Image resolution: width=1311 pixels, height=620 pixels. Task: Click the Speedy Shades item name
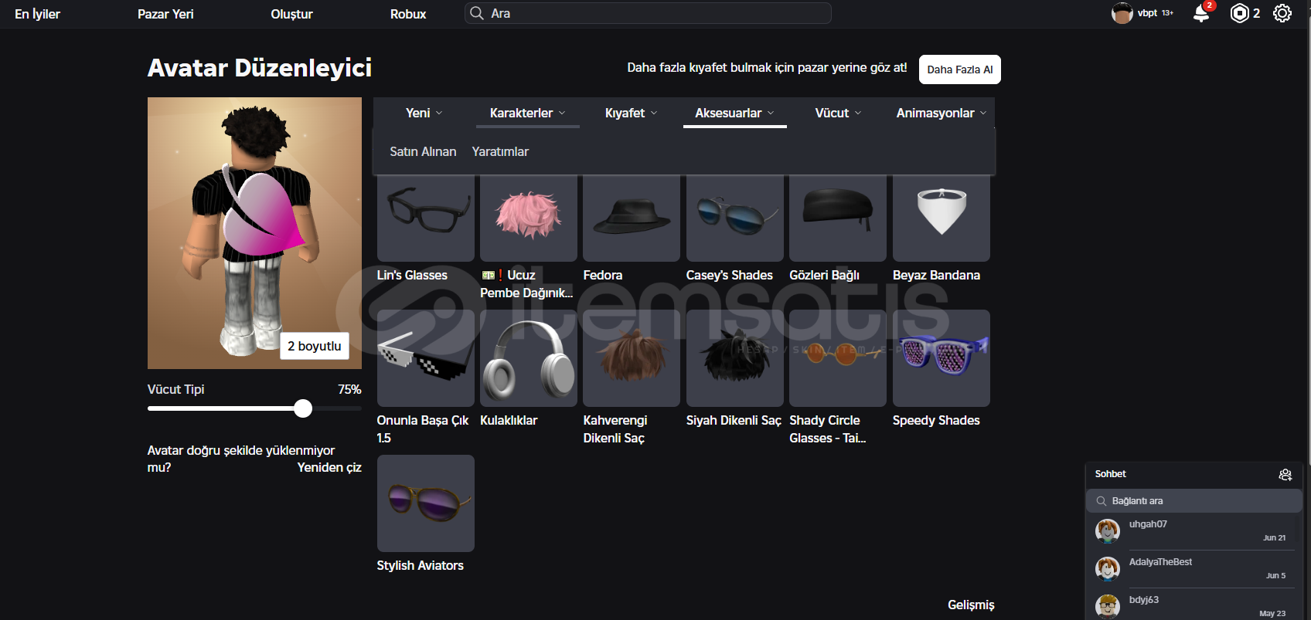[x=936, y=420]
